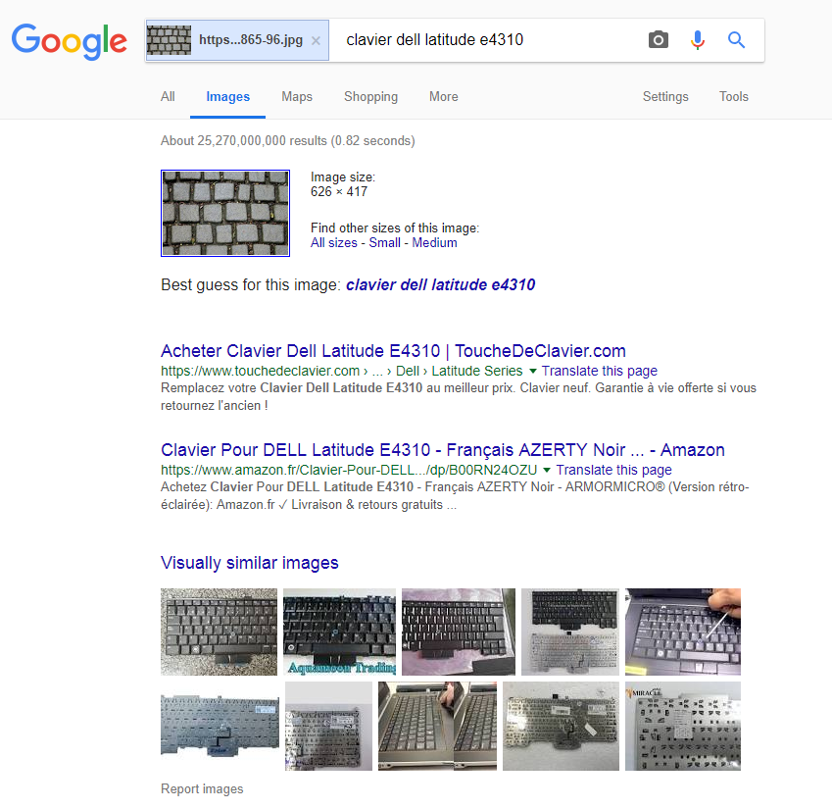Click the 'Report images' link
This screenshot has width=832, height=809.
point(202,788)
